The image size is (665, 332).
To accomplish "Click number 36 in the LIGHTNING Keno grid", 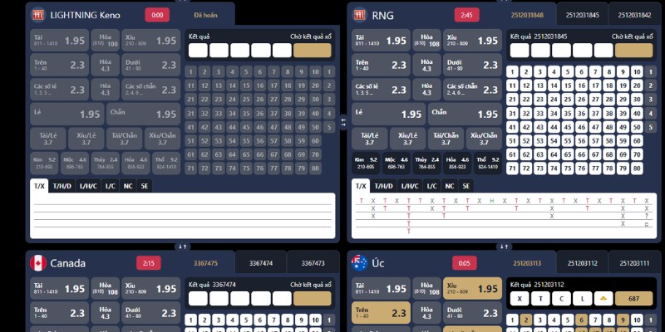I will (259, 113).
